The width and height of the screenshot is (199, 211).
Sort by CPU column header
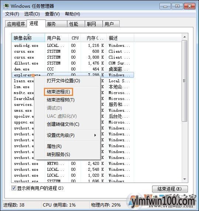click(x=75, y=38)
